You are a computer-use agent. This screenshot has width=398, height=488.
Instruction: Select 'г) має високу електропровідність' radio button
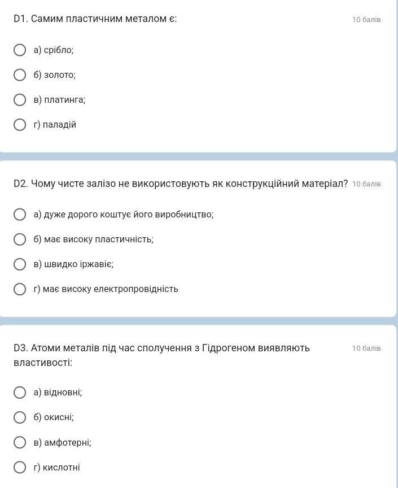(x=20, y=289)
